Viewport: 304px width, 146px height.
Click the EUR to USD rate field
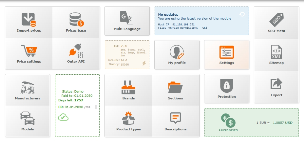click(284, 123)
